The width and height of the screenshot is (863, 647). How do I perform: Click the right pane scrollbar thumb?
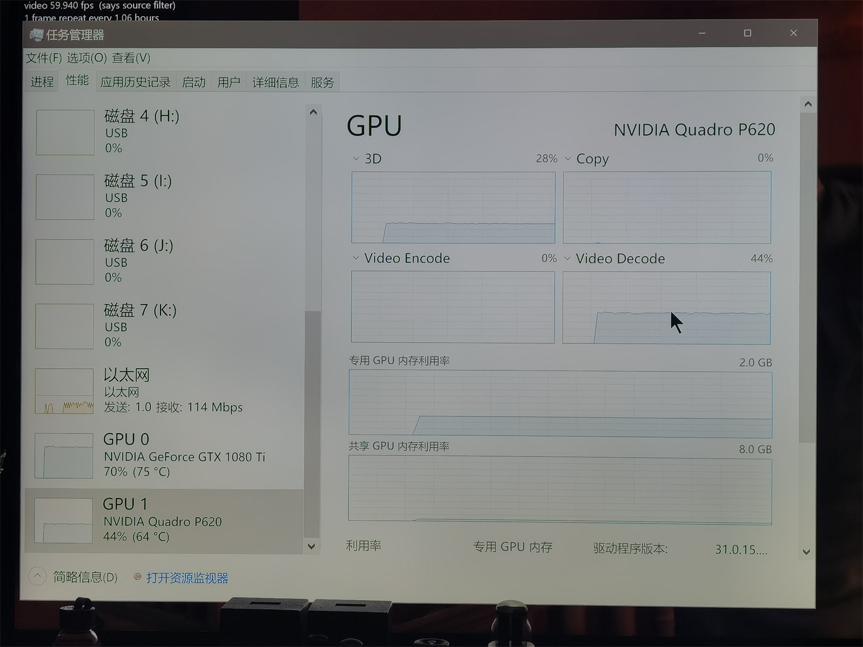click(x=807, y=277)
